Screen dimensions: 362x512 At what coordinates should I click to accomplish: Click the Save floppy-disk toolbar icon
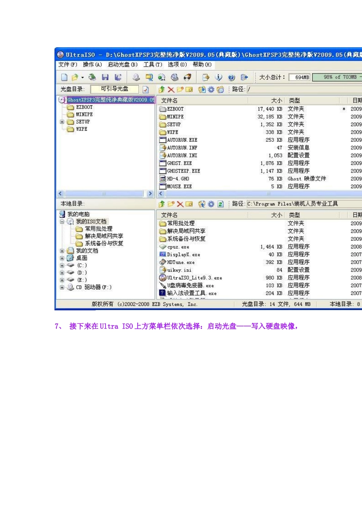[105, 77]
